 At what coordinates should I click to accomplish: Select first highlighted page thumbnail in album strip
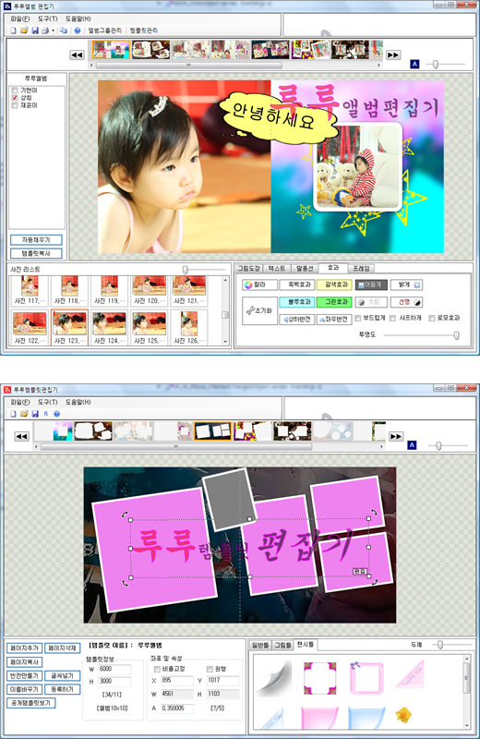pos(111,50)
